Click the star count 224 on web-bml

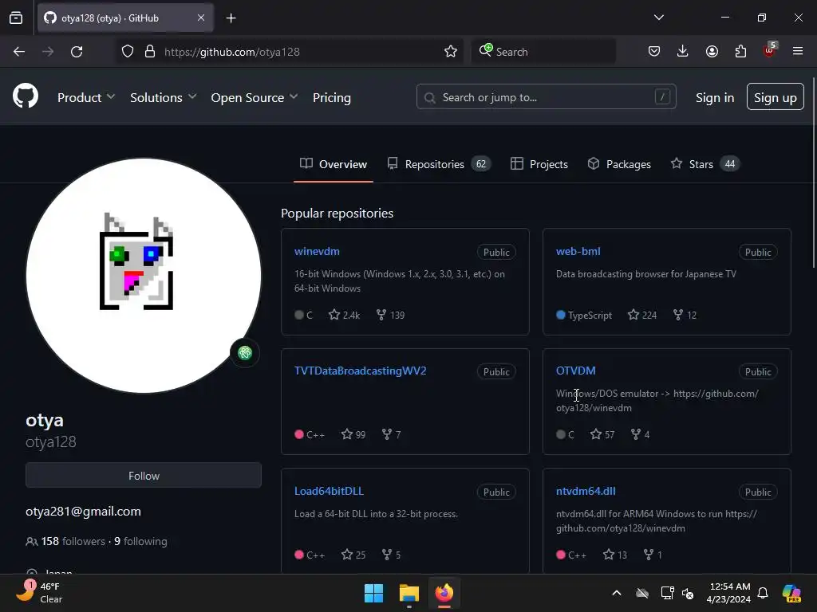pyautogui.click(x=642, y=315)
